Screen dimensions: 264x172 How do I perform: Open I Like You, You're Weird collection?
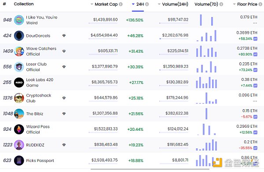point(42,20)
